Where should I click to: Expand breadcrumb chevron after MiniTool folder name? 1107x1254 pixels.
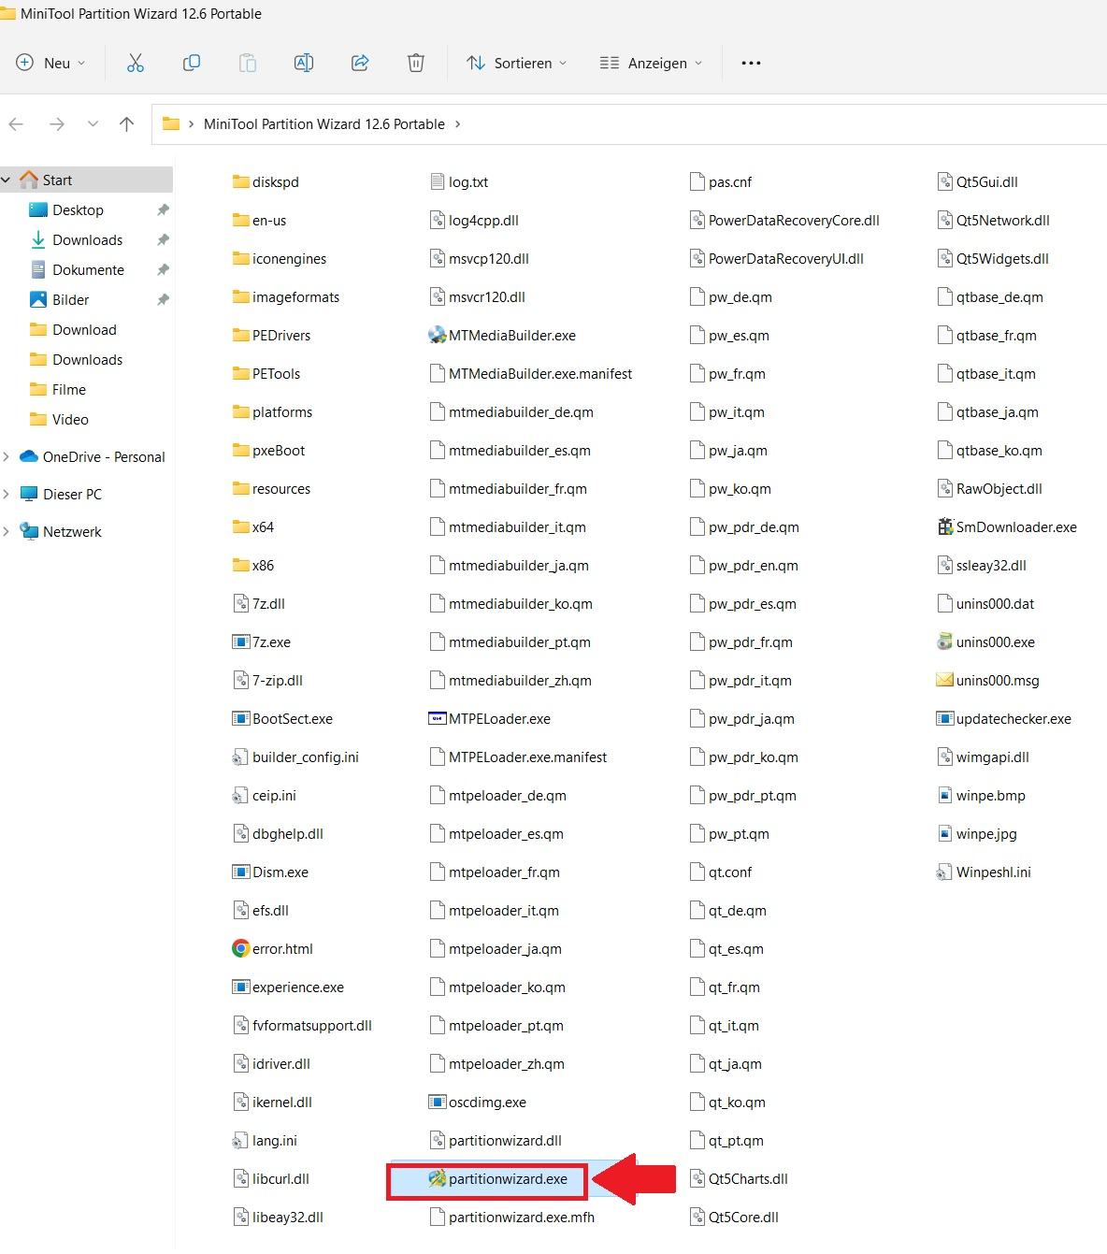coord(457,123)
